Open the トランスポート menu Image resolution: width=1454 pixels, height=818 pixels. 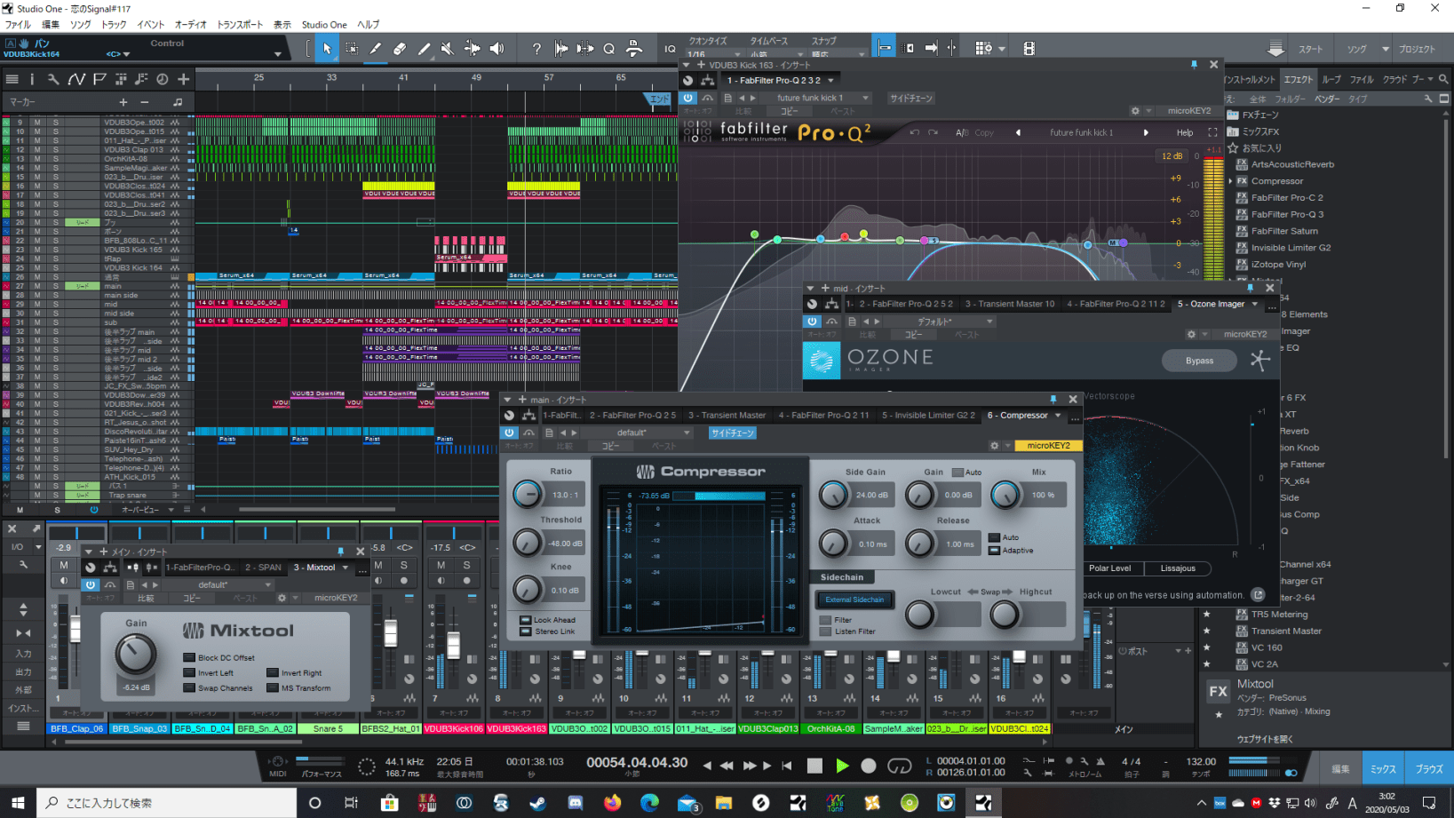click(x=240, y=25)
